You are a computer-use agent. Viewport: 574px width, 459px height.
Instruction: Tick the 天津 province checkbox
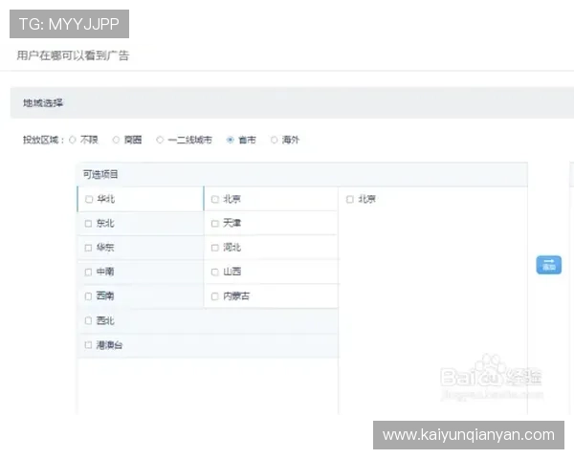(215, 223)
